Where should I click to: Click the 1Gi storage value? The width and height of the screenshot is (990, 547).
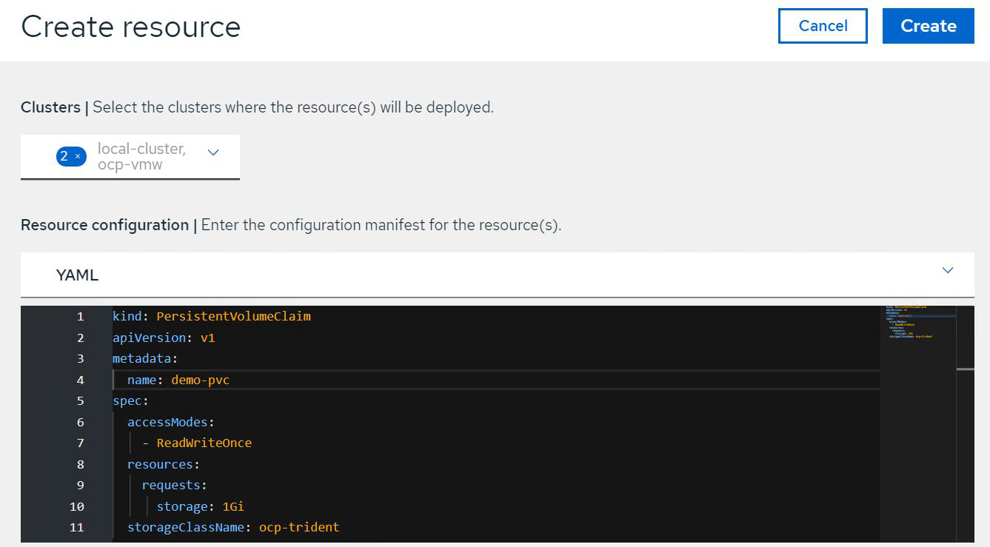(x=233, y=507)
